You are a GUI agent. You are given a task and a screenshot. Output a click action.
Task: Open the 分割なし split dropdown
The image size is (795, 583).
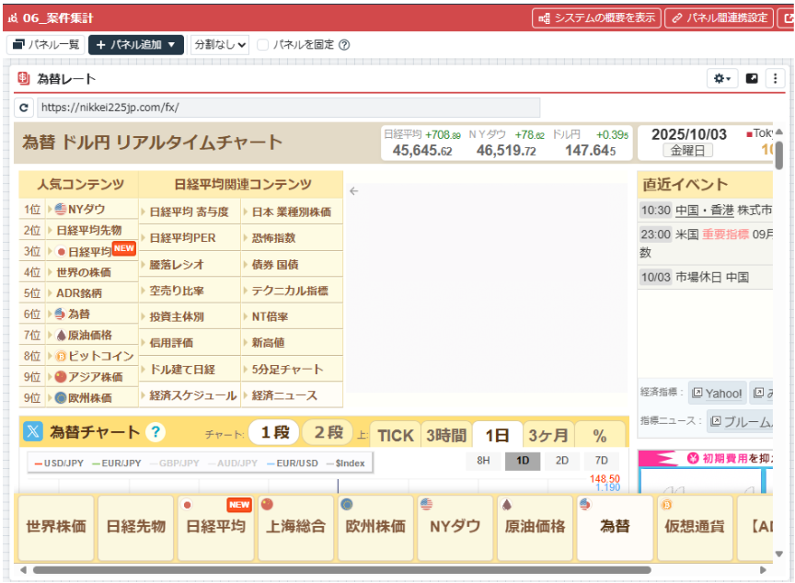(x=219, y=44)
